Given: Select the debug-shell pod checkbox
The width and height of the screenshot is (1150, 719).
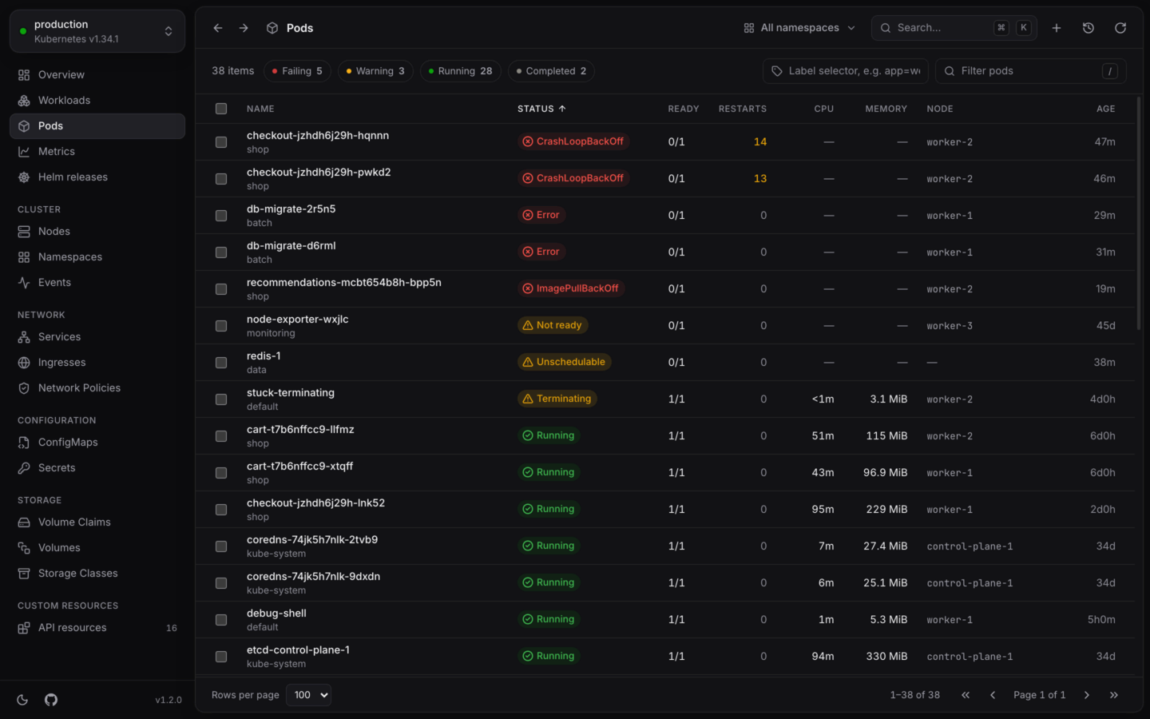Looking at the screenshot, I should tap(221, 620).
